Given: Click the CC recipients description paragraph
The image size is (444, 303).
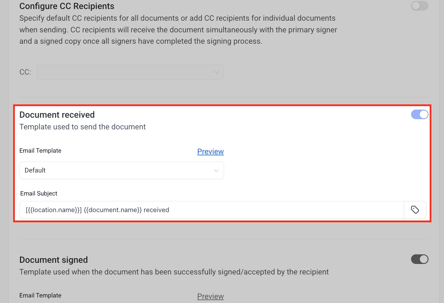Looking at the screenshot, I should click(178, 30).
